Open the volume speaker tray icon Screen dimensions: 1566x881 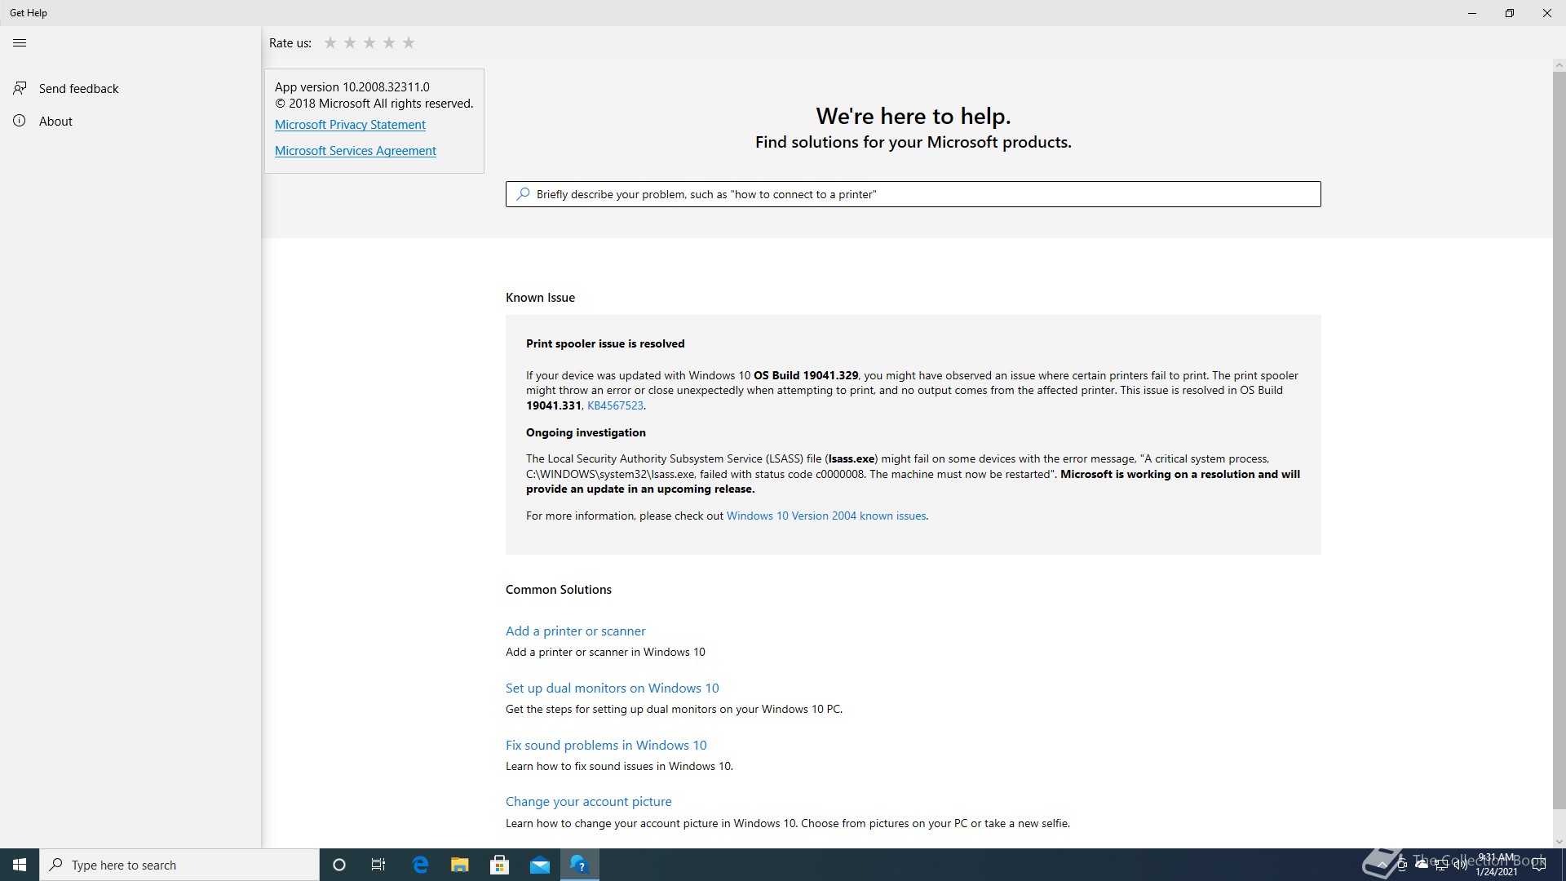pos(1461,865)
